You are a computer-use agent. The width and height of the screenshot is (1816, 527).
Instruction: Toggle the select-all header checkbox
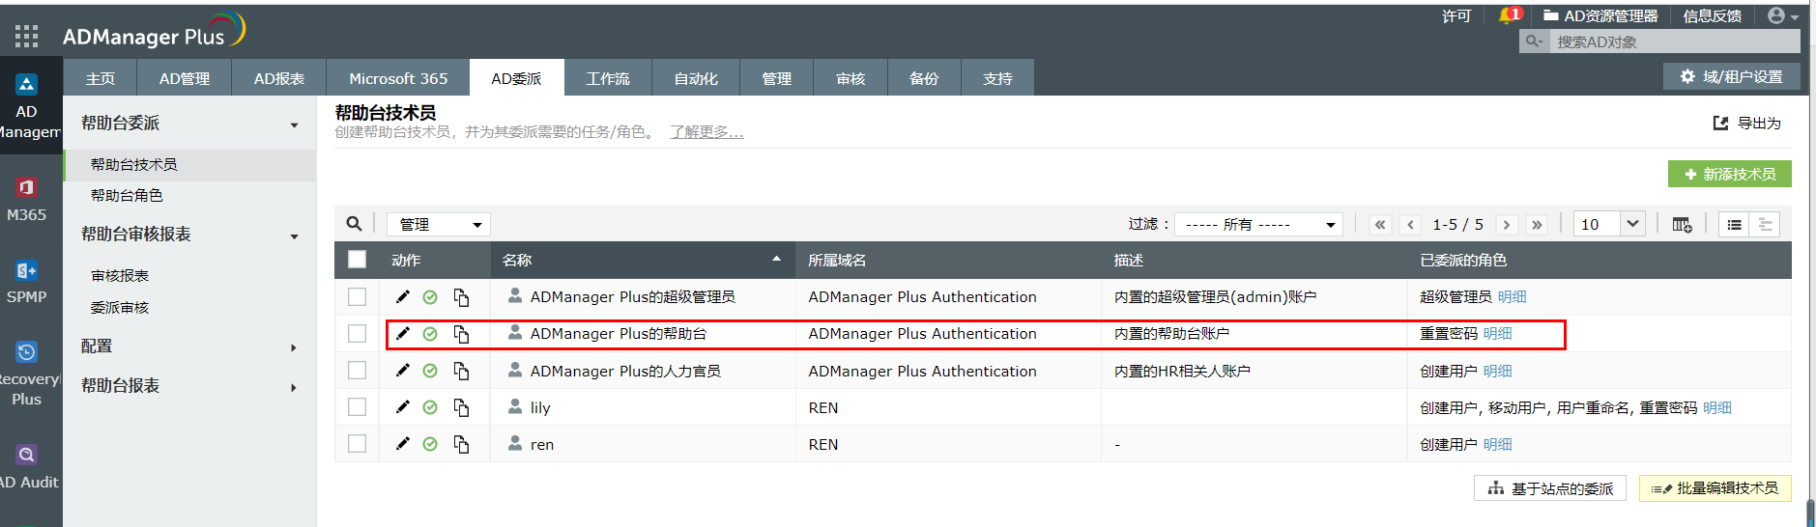tap(358, 260)
